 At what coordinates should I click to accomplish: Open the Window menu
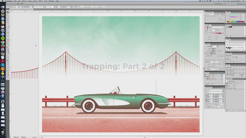51,1
